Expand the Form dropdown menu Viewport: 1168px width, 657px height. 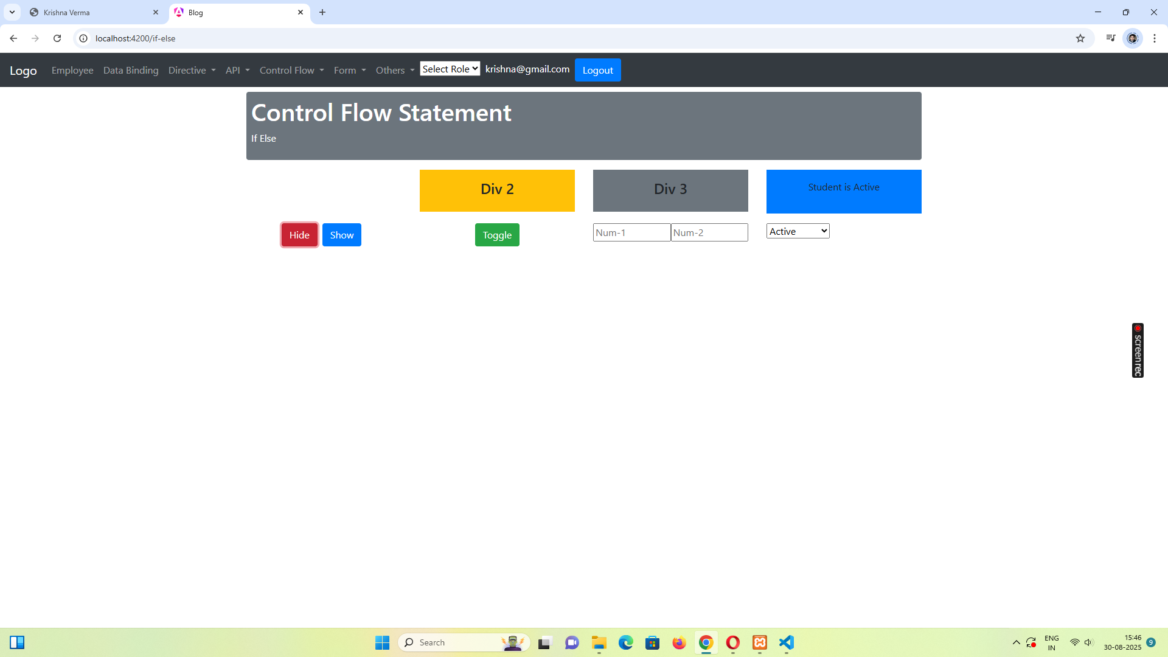tap(350, 71)
